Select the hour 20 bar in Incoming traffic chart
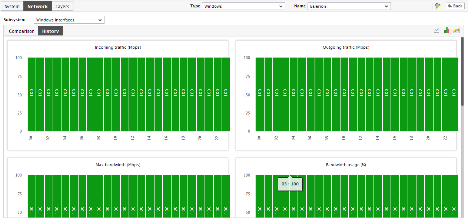 point(200,94)
